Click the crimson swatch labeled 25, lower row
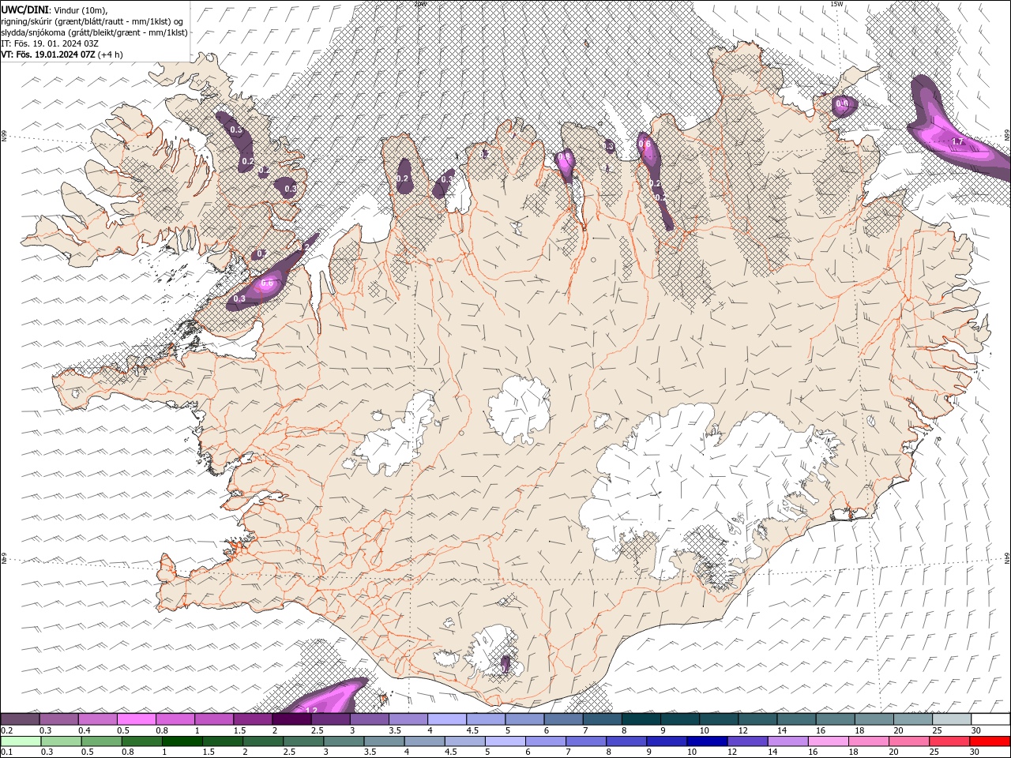This screenshot has width=1011, height=758. pos(949,741)
